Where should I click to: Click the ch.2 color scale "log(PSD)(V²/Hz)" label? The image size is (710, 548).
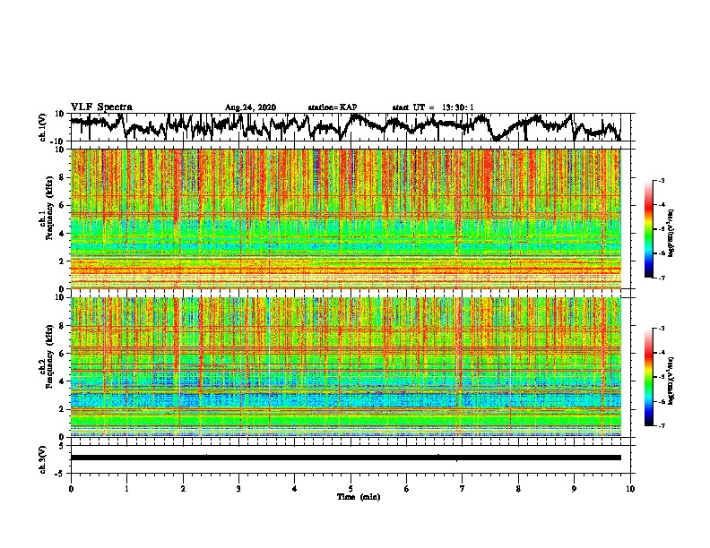click(x=671, y=381)
